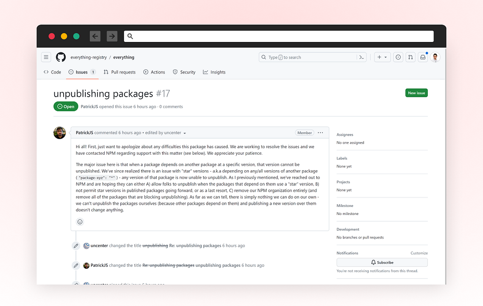Switch to the Insights tab
483x306 pixels.
(214, 72)
